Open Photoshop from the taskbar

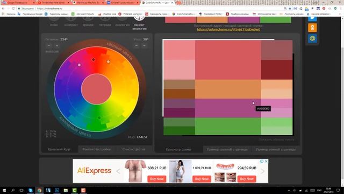pos(57,190)
